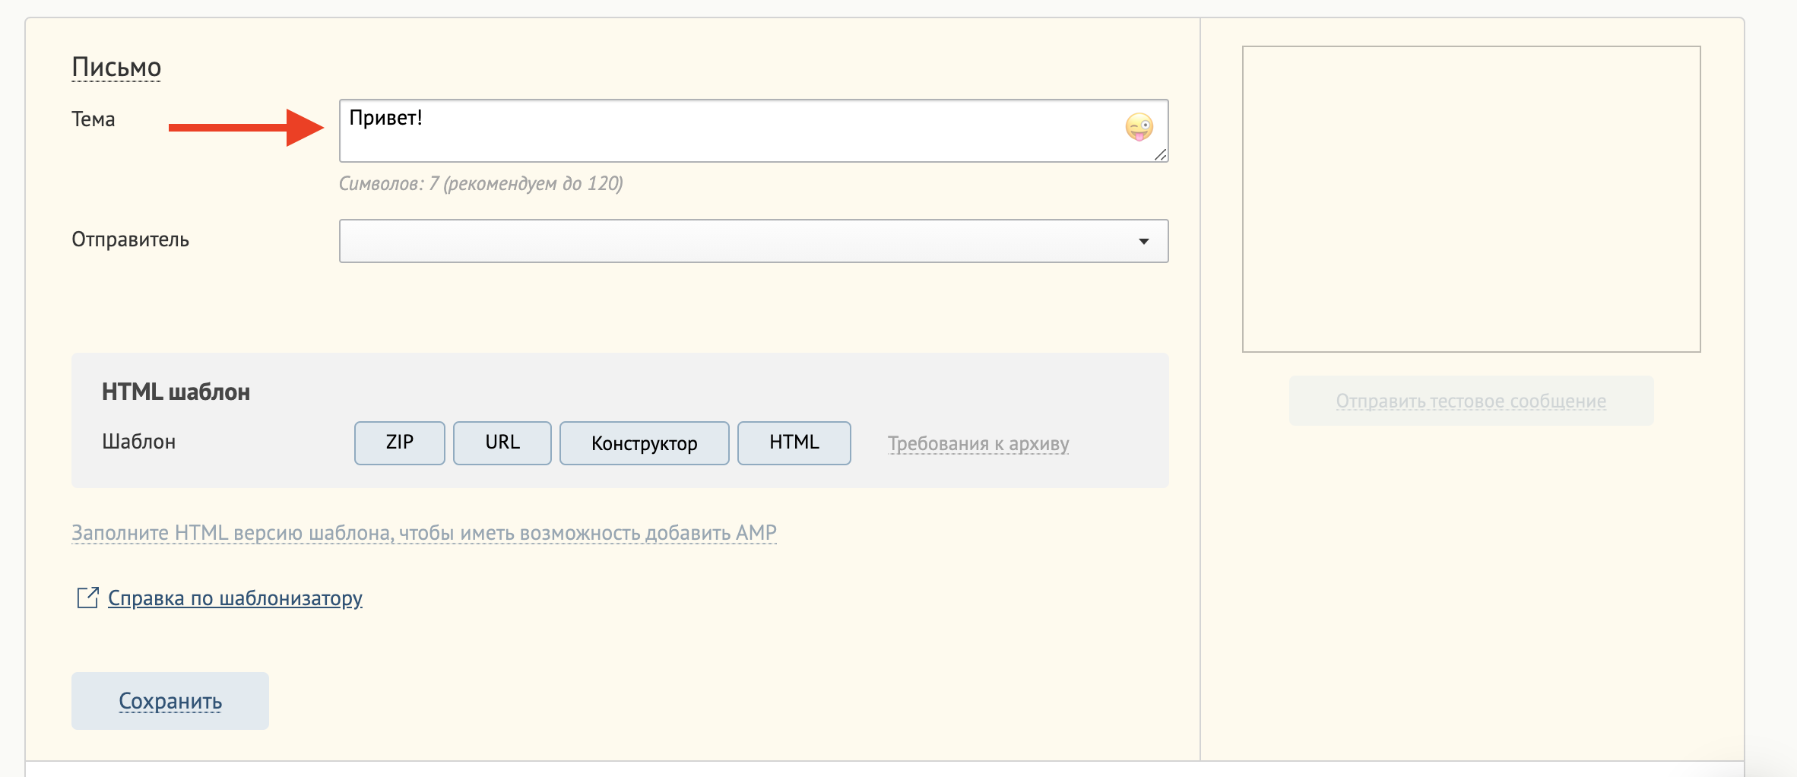
Task: Click the Шаблон label
Action: pos(139,442)
